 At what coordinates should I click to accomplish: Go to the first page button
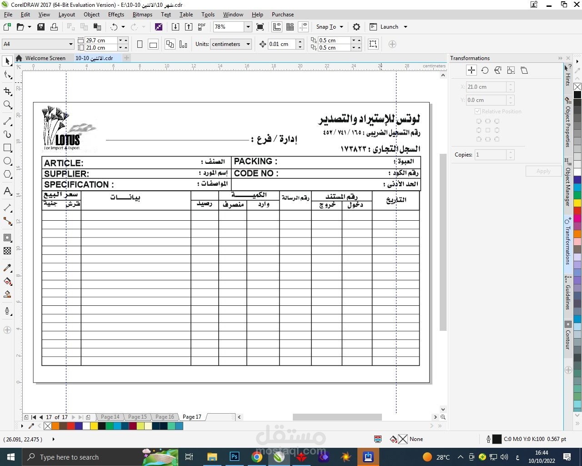[x=34, y=417]
